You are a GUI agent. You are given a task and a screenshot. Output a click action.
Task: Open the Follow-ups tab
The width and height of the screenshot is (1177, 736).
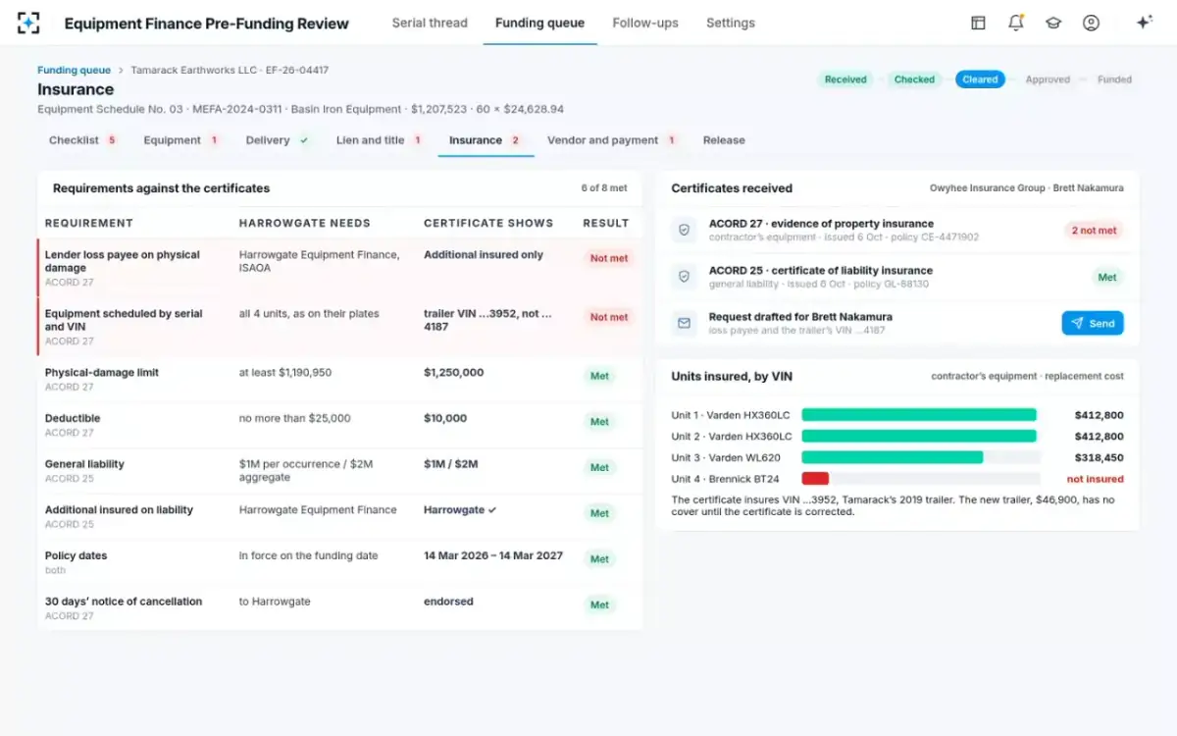point(645,23)
